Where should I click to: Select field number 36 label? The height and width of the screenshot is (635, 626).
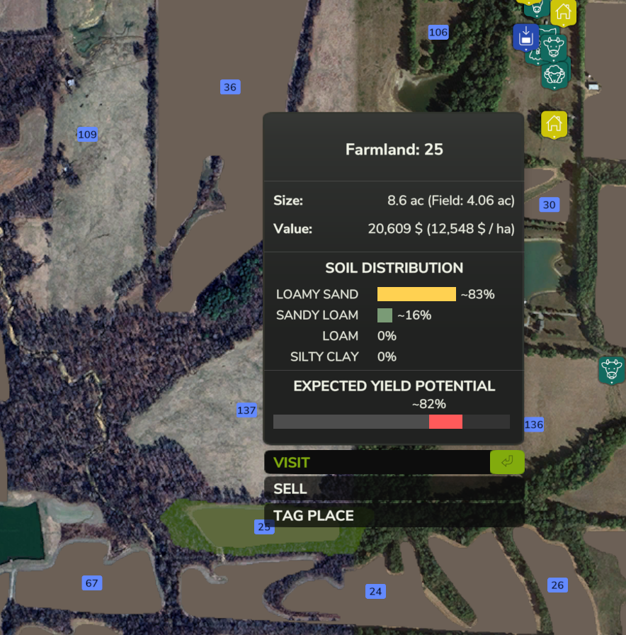pos(229,87)
